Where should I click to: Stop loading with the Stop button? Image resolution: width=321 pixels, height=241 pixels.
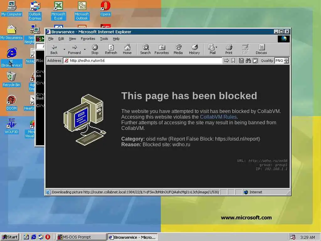[95, 49]
